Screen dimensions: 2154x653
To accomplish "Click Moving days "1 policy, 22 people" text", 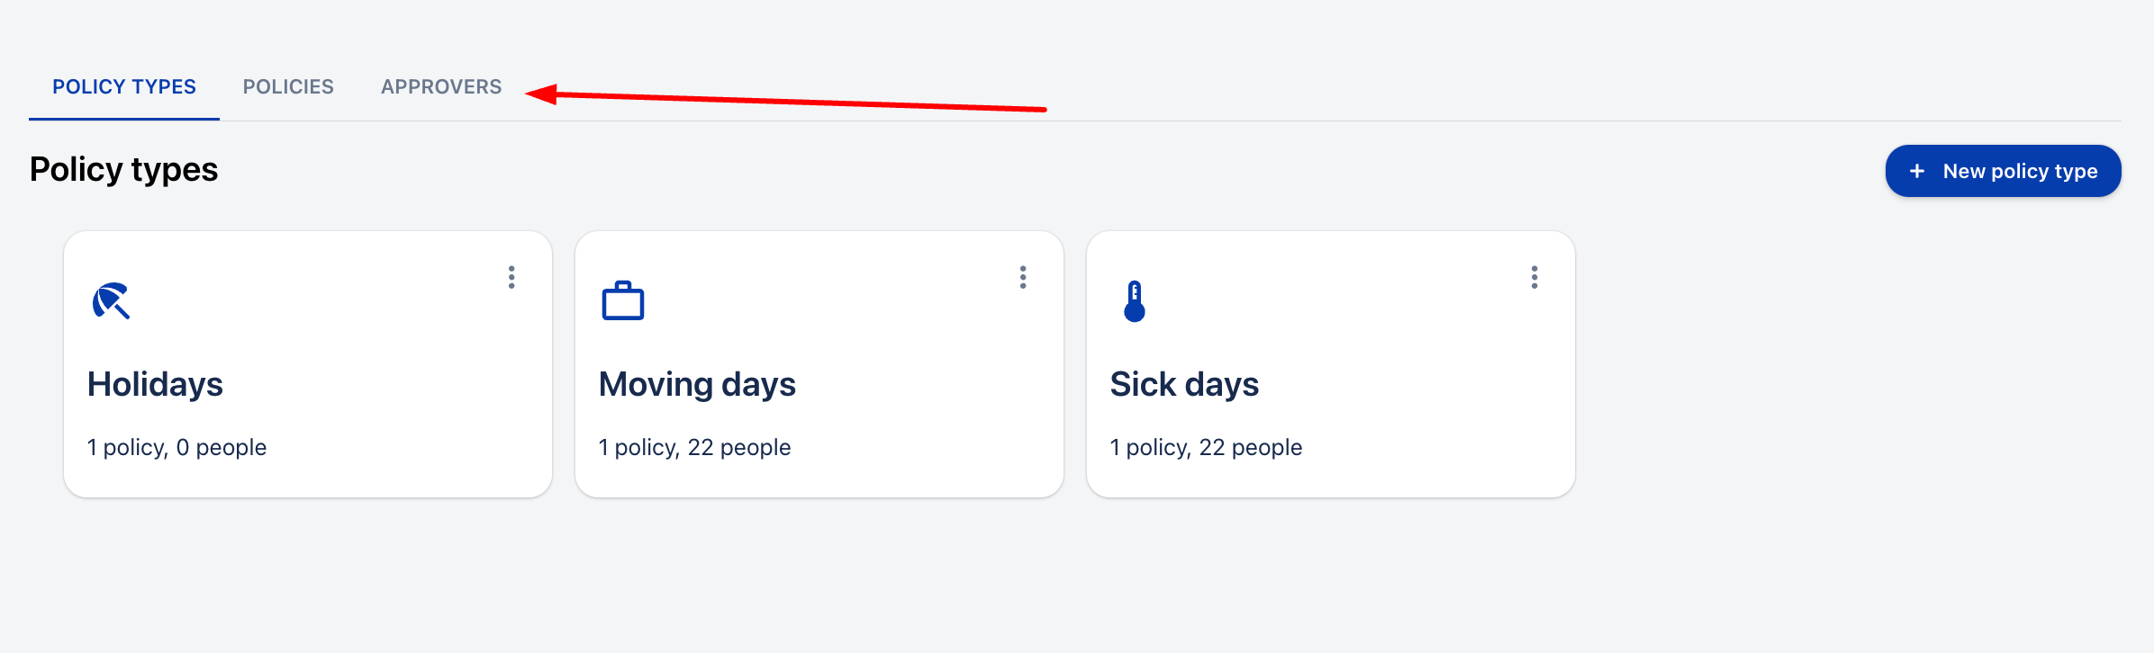I will (694, 447).
